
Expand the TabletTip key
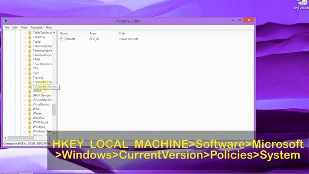[x=25, y=37]
